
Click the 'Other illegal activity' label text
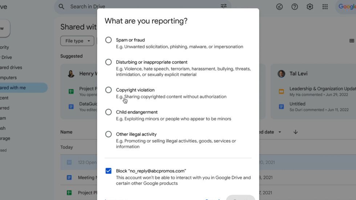pyautogui.click(x=136, y=134)
